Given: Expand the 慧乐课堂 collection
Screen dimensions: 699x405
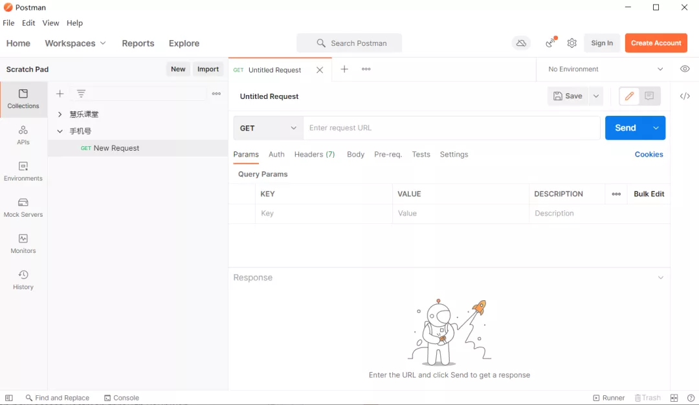Looking at the screenshot, I should (60, 115).
